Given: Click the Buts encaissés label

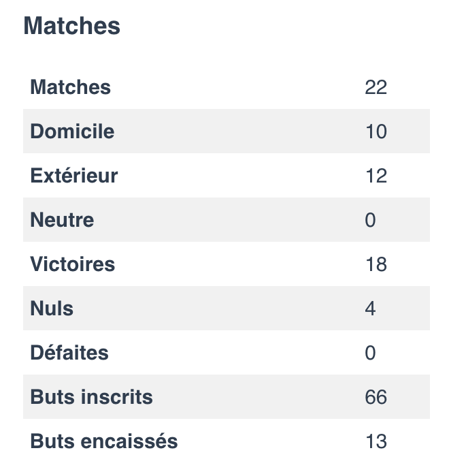Looking at the screenshot, I should coord(104,441).
